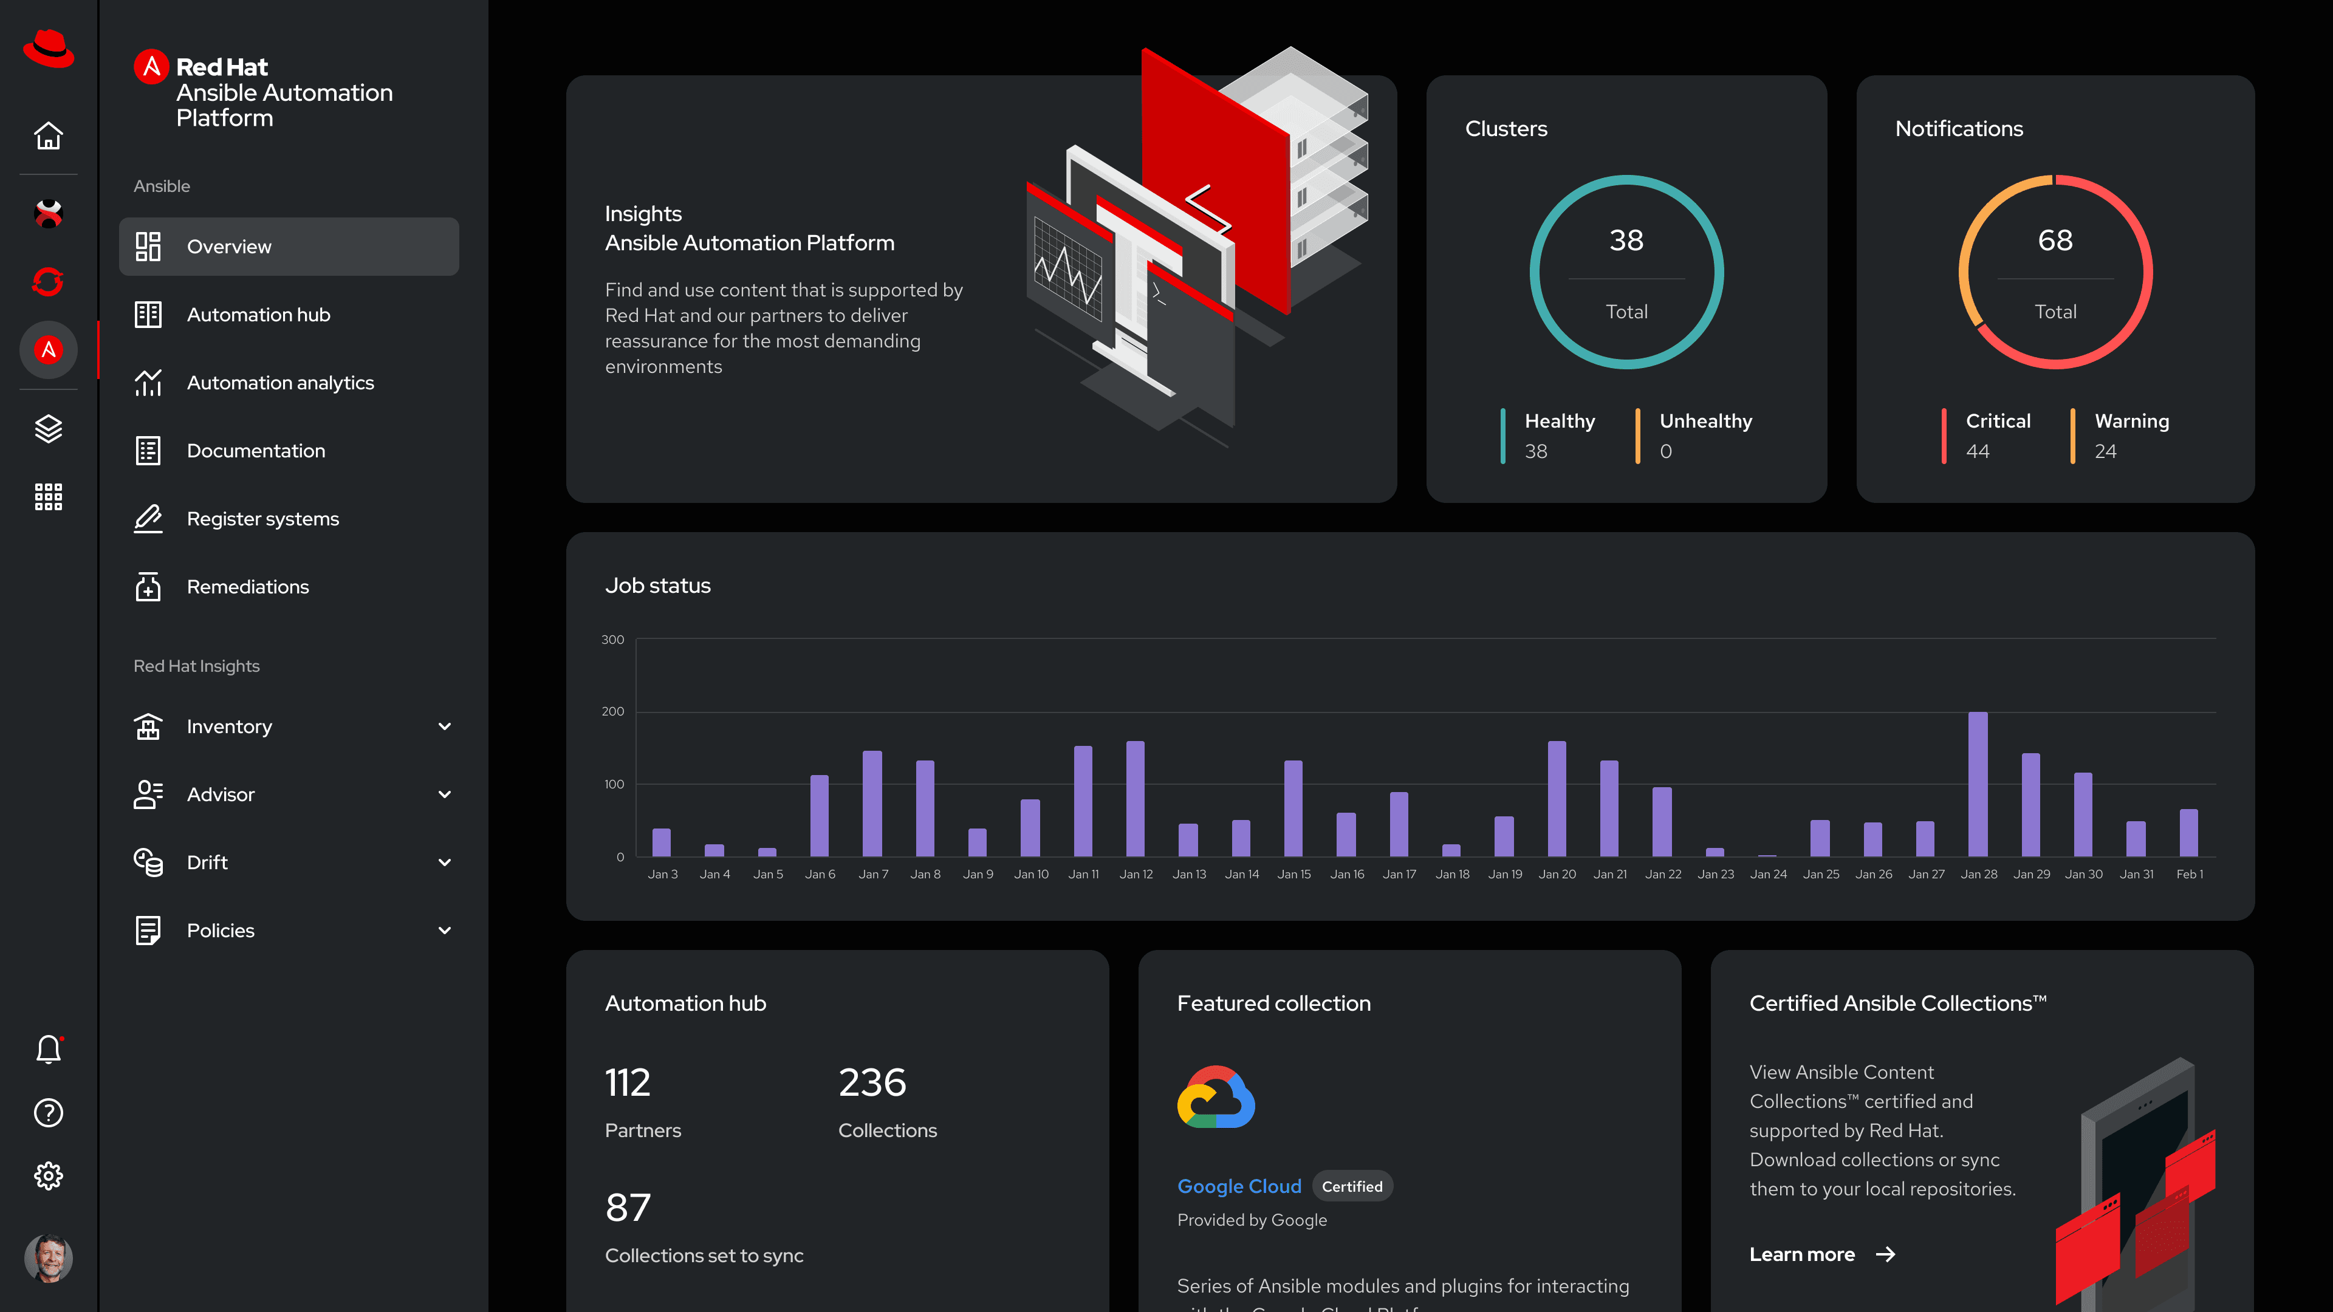Open the OpenShift circular icon in rail
2333x1312 pixels.
(48, 214)
